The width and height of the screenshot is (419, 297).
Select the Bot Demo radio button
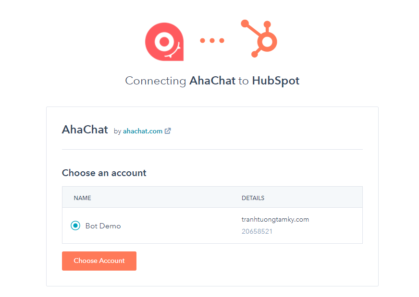pos(75,226)
